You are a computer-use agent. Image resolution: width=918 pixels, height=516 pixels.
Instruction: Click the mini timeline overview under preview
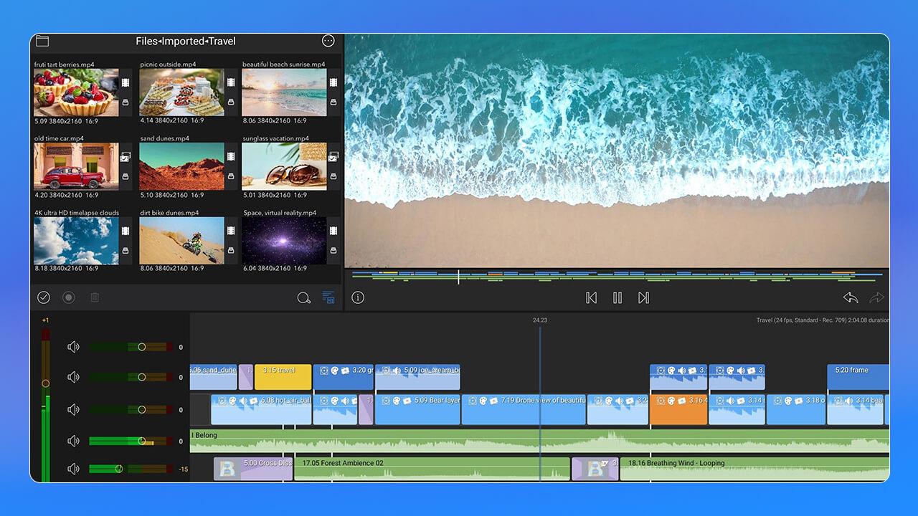tap(617, 277)
